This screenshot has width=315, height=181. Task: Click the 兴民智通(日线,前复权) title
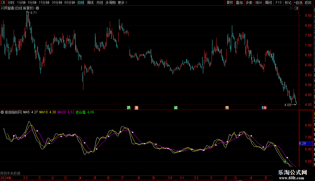point(18,8)
